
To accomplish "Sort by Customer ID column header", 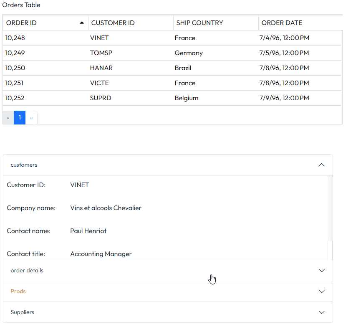I will 131,23.
